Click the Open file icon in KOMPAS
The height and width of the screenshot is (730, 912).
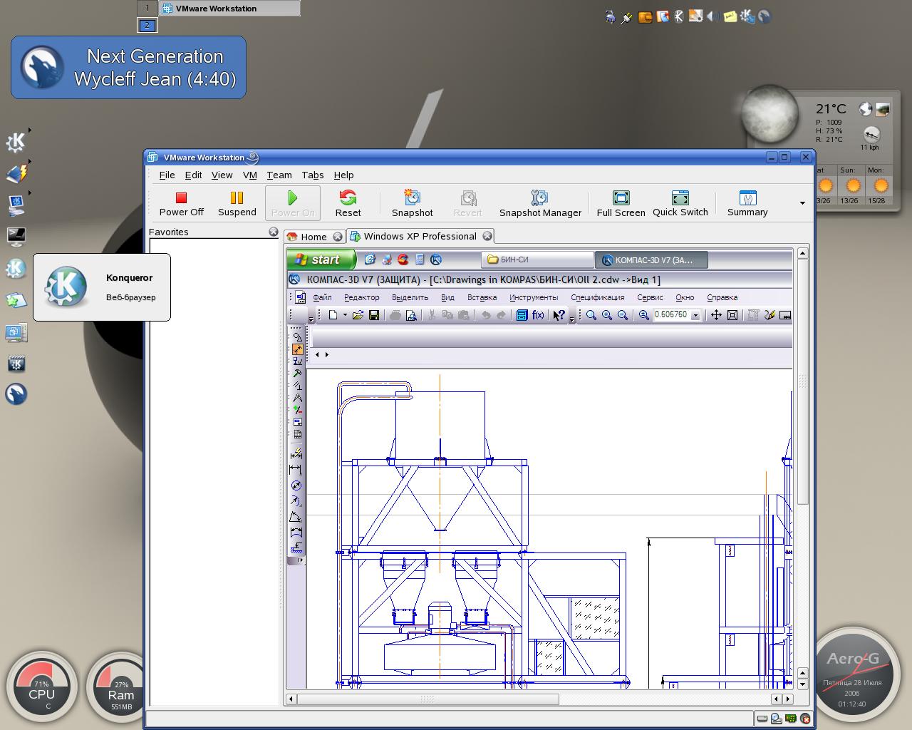tap(358, 315)
